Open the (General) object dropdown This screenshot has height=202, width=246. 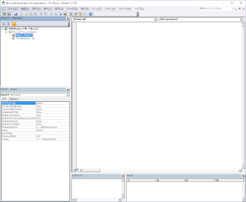(x=155, y=19)
